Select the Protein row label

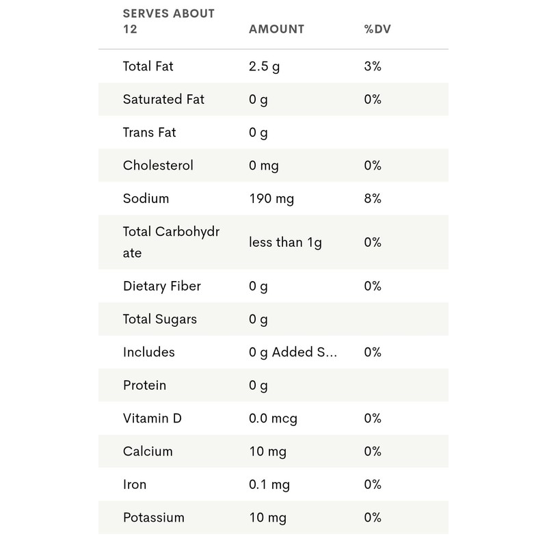pos(144,385)
